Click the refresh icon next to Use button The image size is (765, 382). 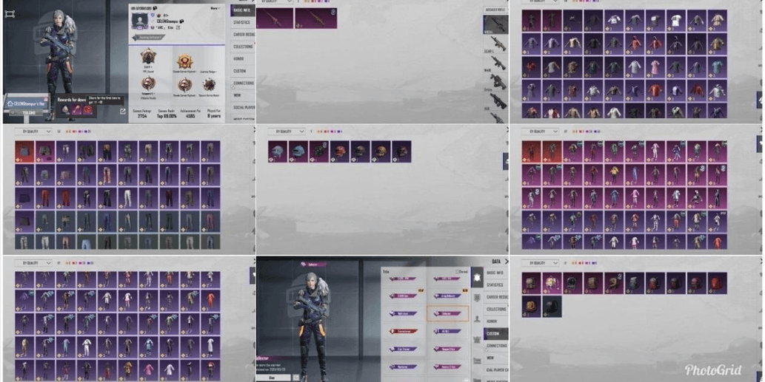coord(295,377)
